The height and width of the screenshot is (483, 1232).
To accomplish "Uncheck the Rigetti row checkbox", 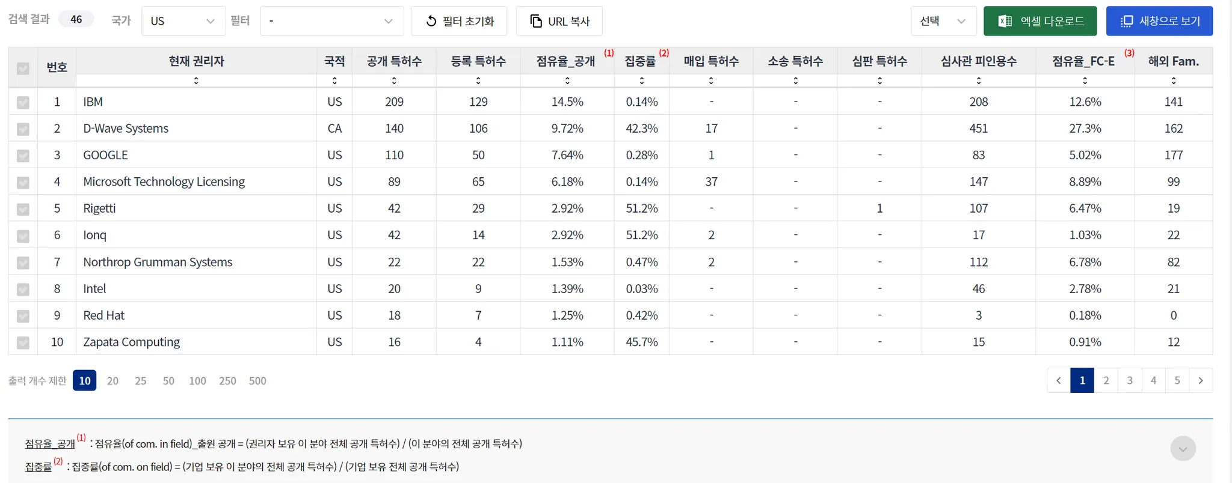I will click(x=23, y=209).
